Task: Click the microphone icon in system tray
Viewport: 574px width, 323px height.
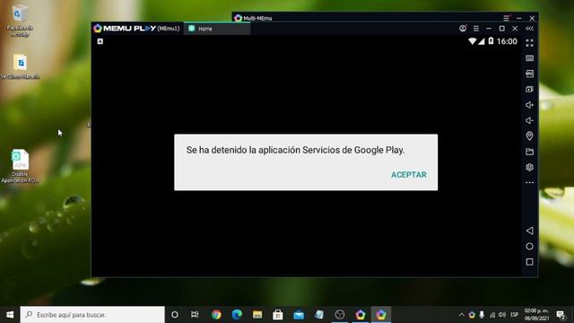Action: point(482,315)
